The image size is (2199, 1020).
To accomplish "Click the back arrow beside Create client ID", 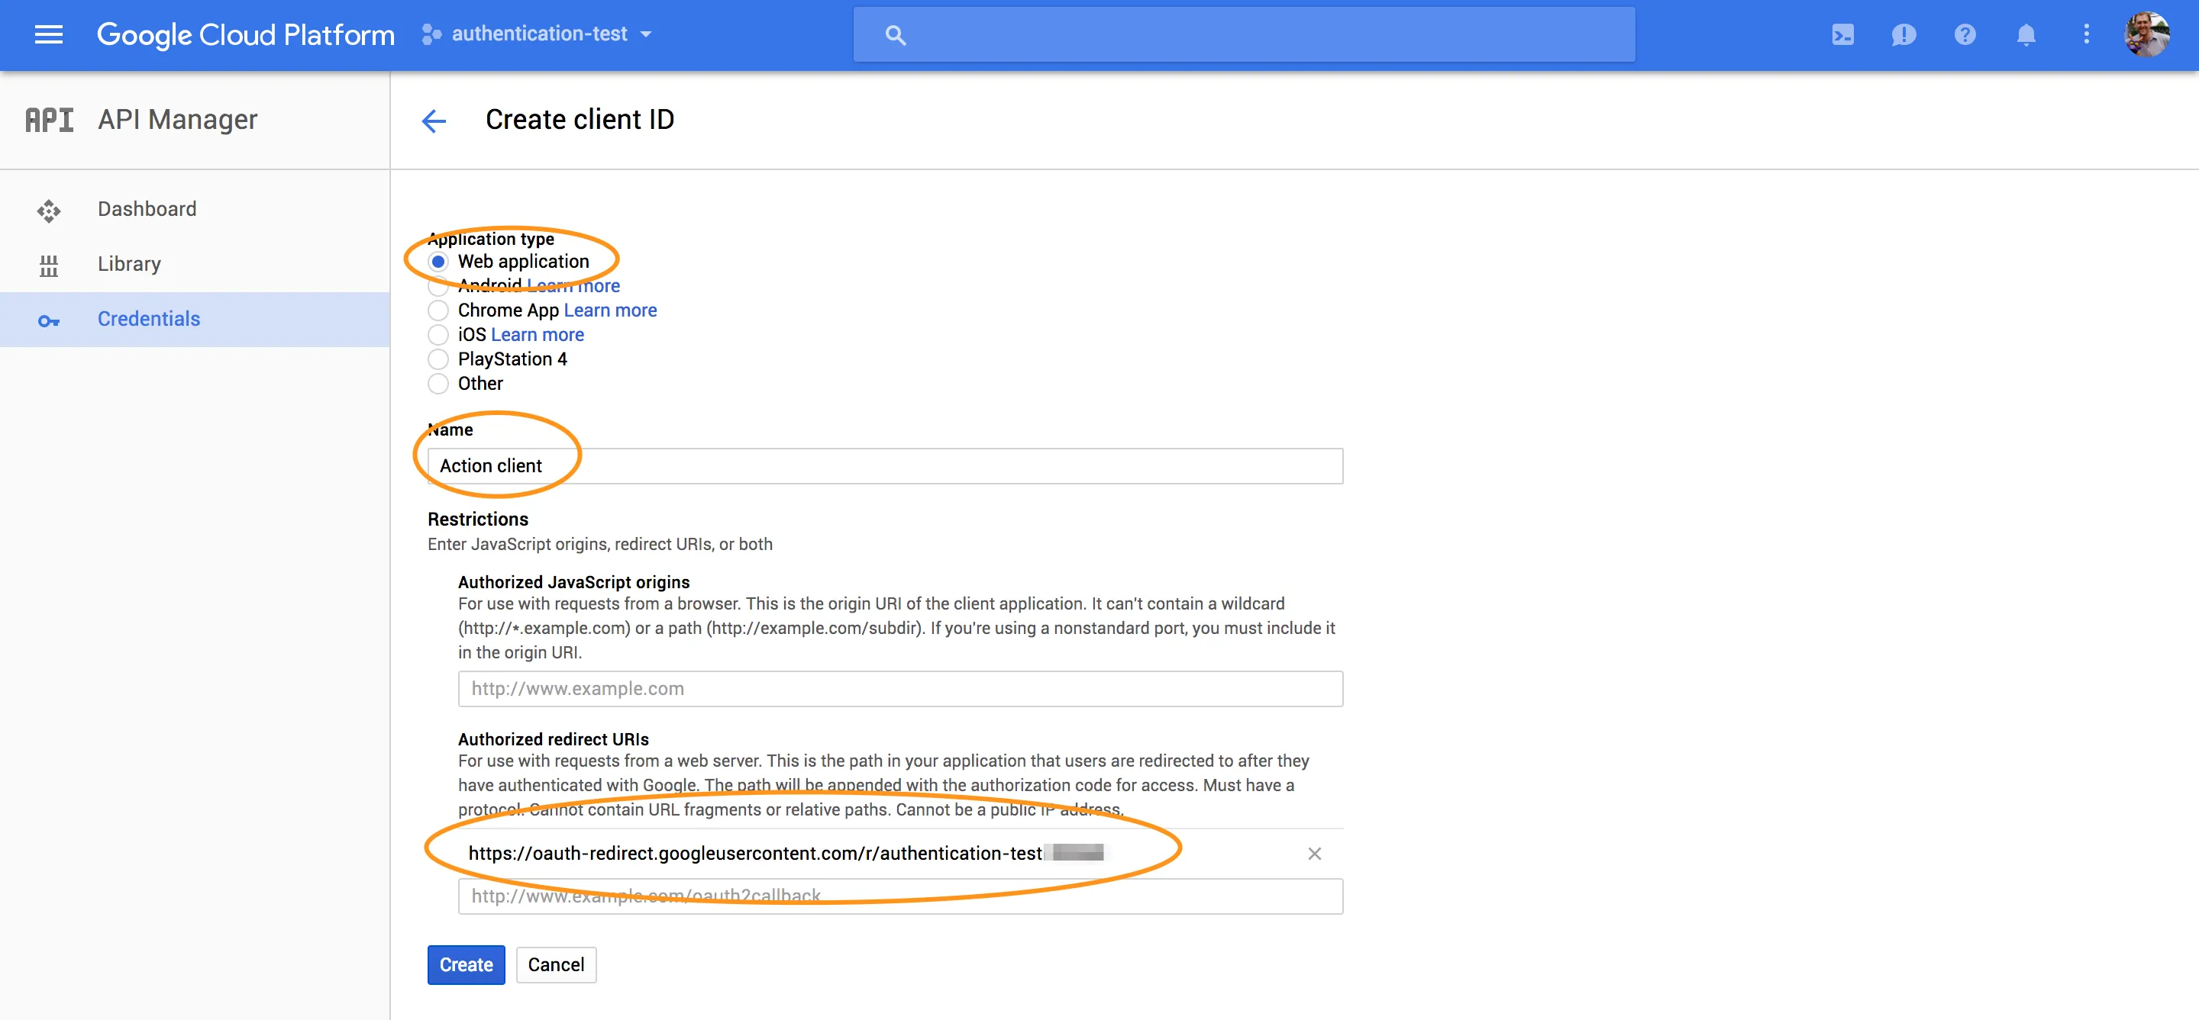I will (434, 121).
